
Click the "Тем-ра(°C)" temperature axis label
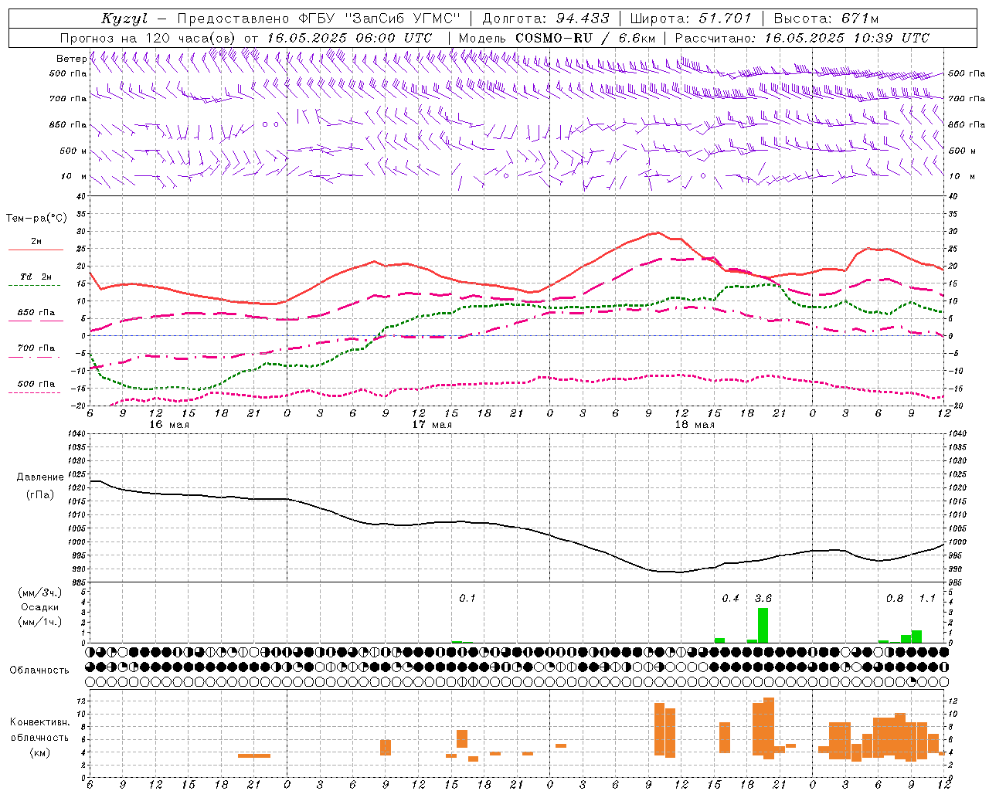point(36,218)
